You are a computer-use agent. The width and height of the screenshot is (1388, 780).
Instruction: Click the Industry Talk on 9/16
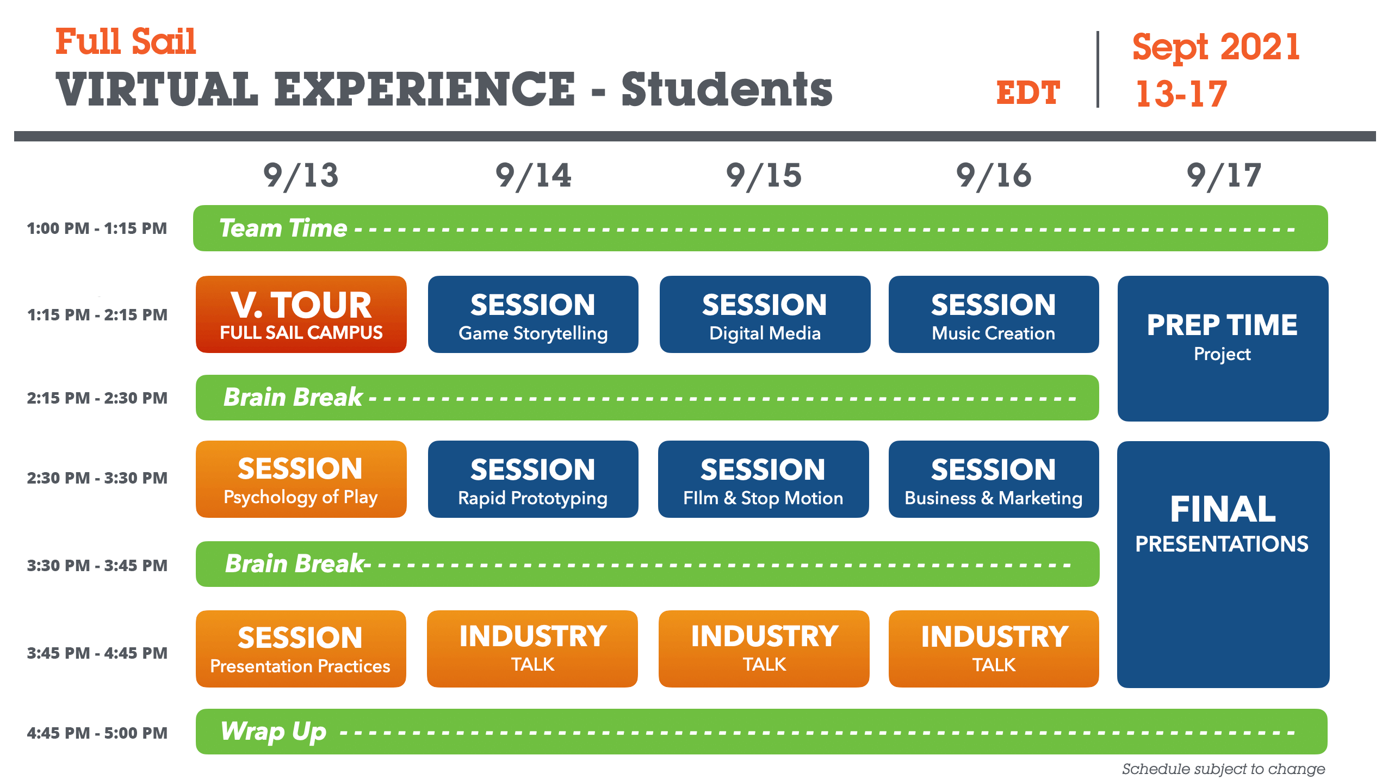(x=993, y=649)
